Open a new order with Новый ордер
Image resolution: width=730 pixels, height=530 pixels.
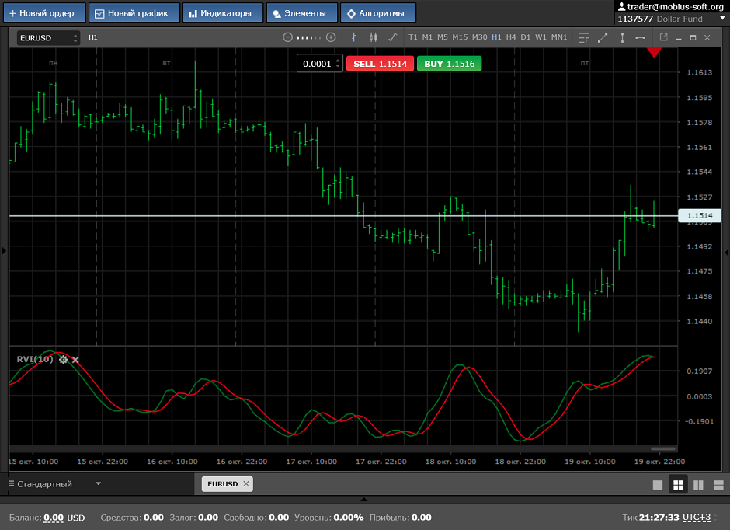click(44, 12)
